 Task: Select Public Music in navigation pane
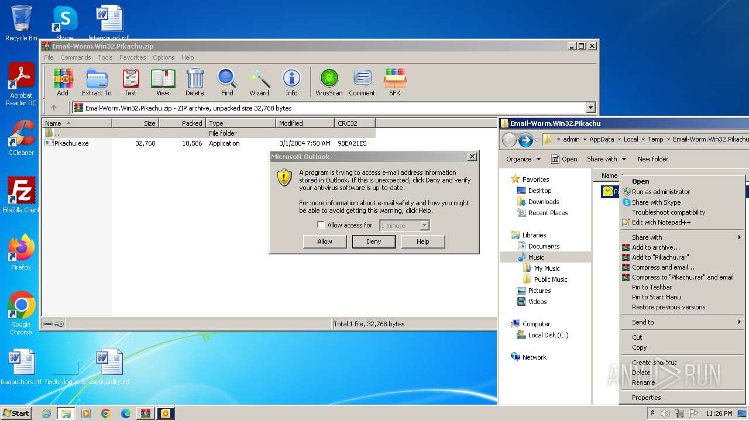click(551, 279)
